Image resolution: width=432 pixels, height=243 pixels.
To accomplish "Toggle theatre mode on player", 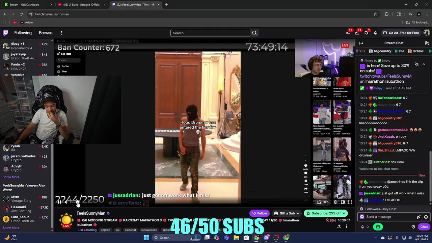I will pos(343,202).
